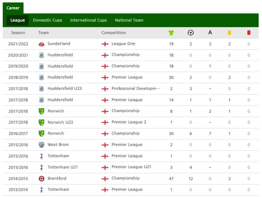Viewport: 262px width, 197px height.
Task: Click the Tottenham U21 crest icon
Action: coord(42,167)
